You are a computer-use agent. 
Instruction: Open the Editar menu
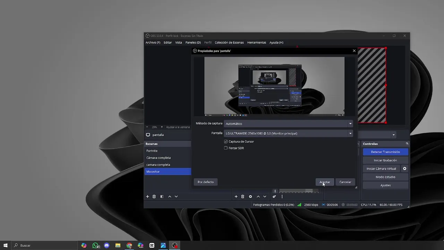[x=168, y=42]
